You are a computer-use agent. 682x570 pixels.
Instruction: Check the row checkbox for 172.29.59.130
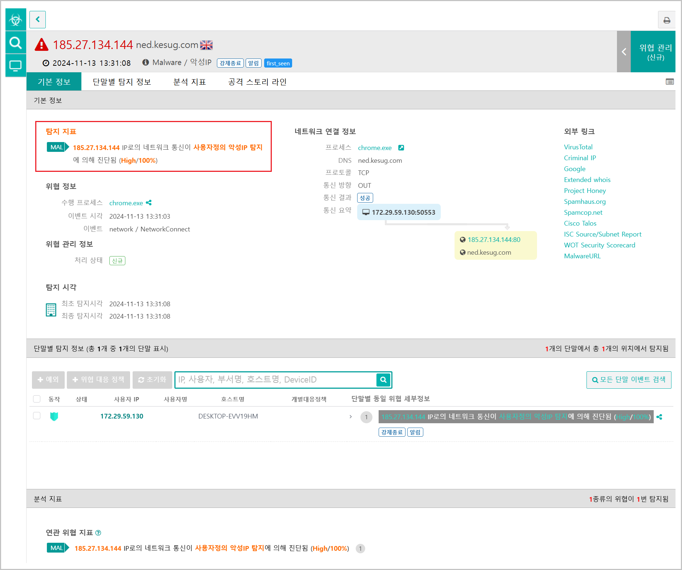(x=37, y=416)
